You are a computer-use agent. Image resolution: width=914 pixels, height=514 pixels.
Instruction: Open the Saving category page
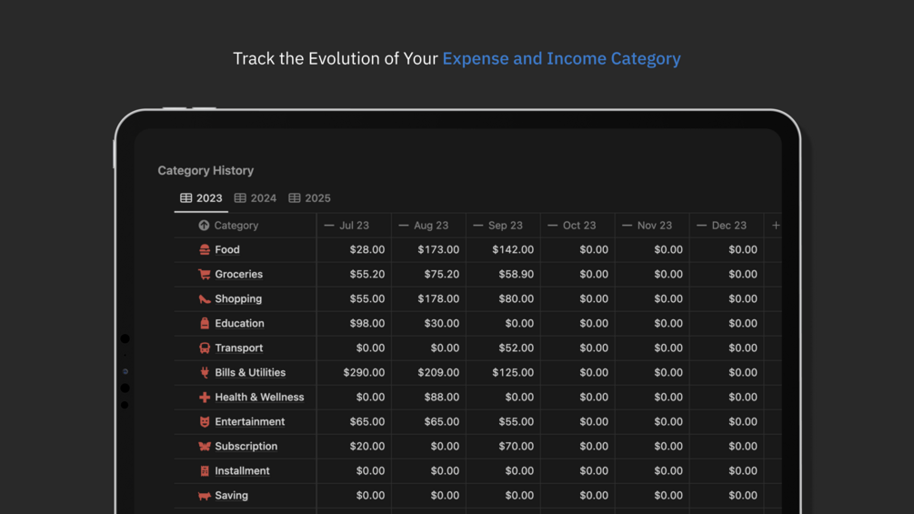point(231,496)
